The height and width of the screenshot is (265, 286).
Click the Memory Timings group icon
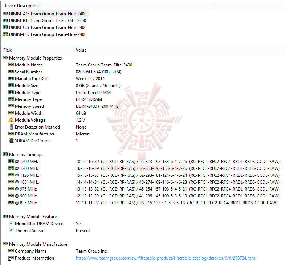5,154
